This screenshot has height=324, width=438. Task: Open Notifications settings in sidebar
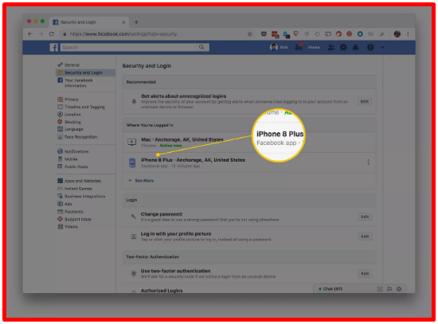(x=73, y=151)
